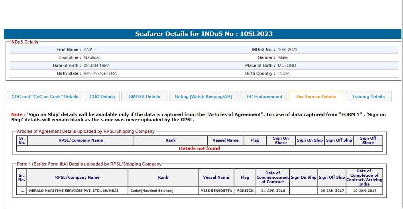
Task: Click the INDoS No. value 10SL2023
Action: pos(287,50)
